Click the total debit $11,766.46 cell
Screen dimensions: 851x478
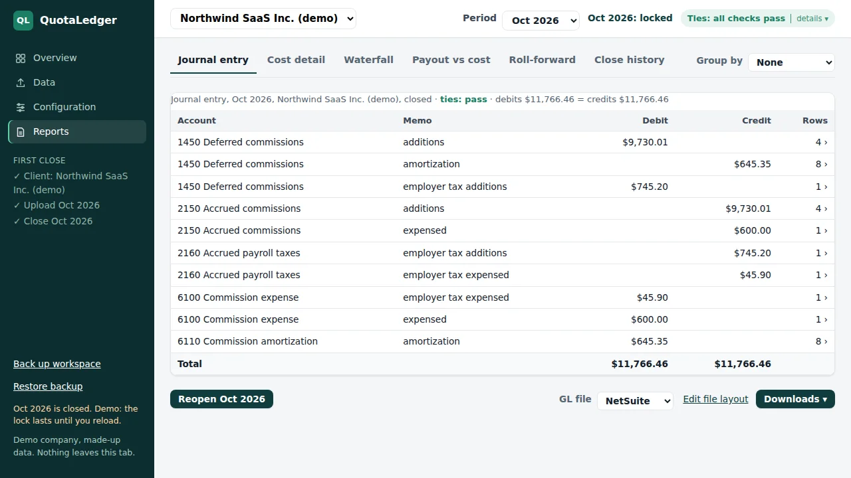pos(640,364)
